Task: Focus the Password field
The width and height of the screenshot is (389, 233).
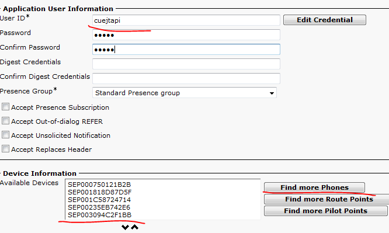Action: [186, 34]
